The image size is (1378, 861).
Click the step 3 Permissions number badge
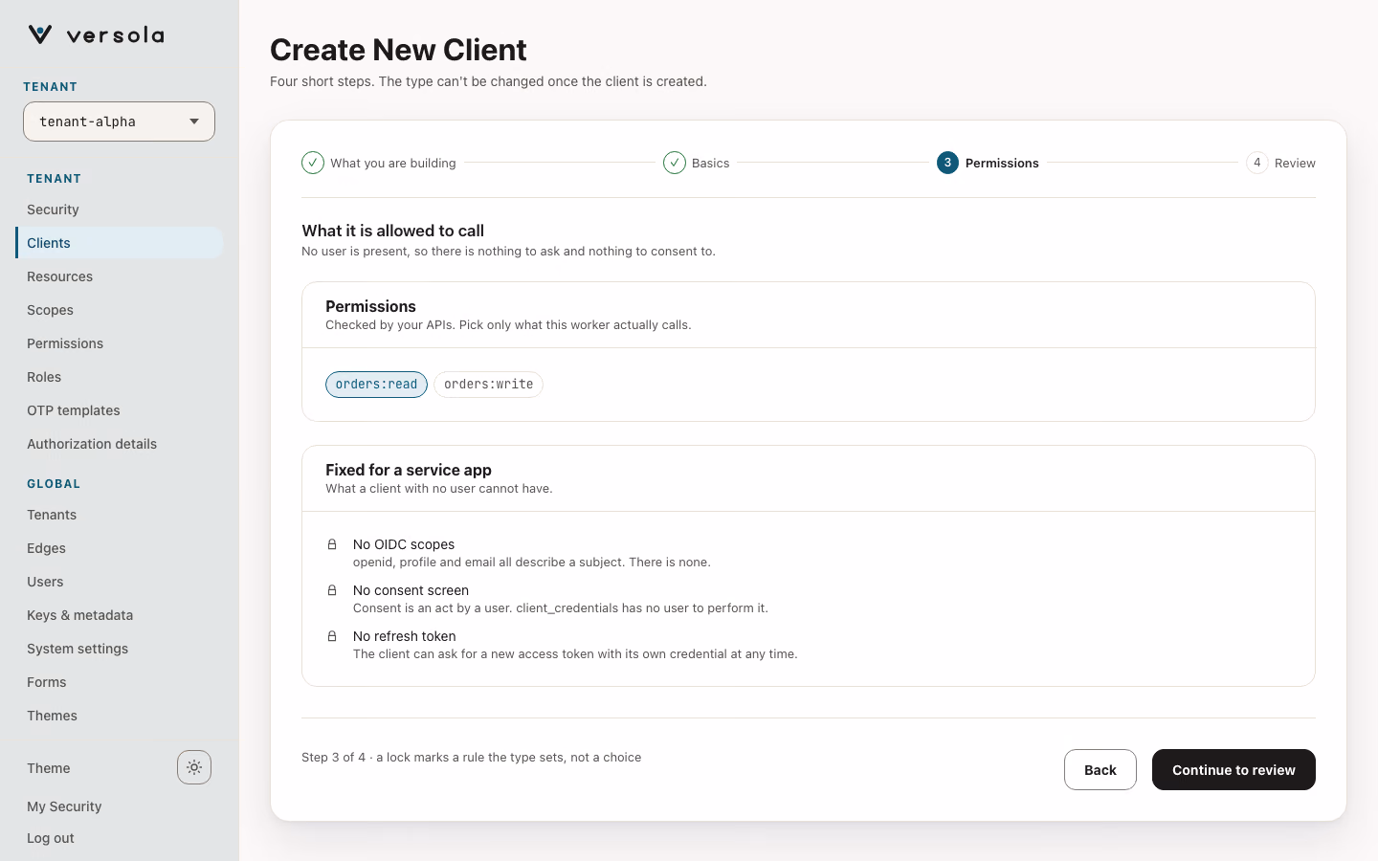click(x=947, y=163)
